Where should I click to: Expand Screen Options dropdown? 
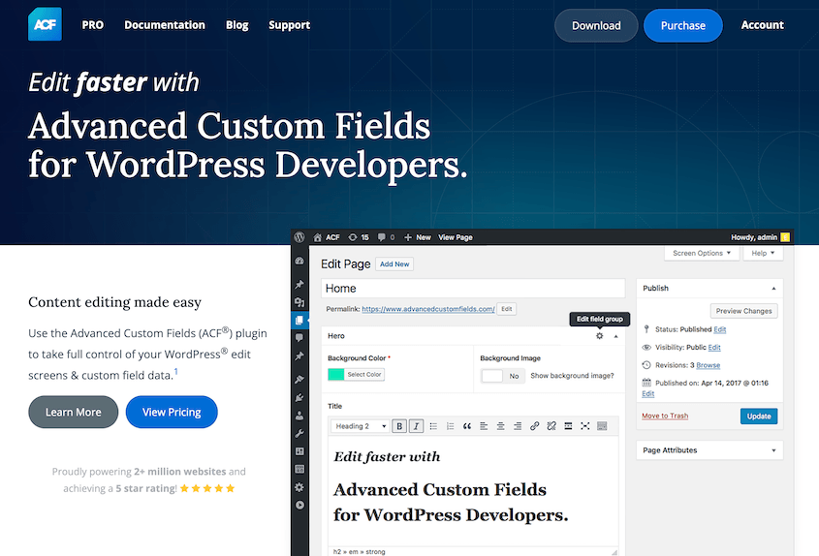(x=702, y=253)
